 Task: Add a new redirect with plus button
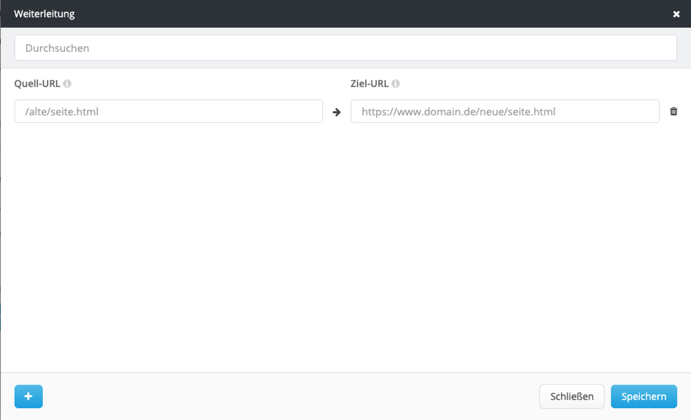coord(29,396)
